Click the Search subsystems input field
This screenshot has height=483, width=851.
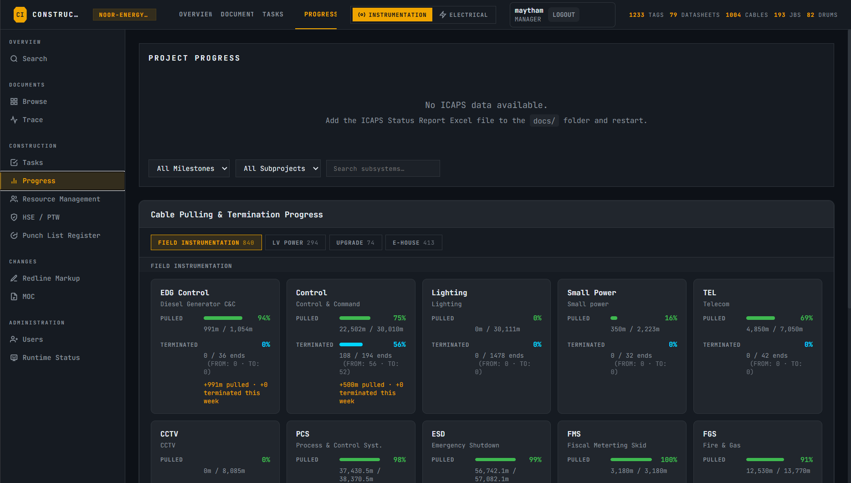383,169
